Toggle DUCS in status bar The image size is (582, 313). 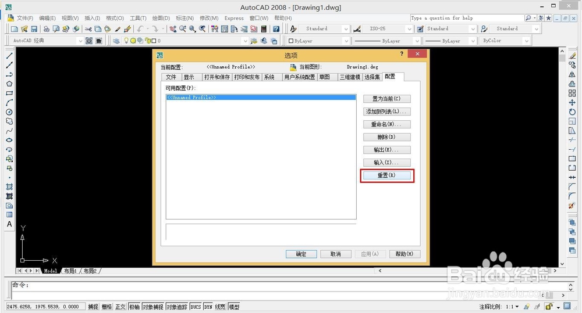click(196, 307)
